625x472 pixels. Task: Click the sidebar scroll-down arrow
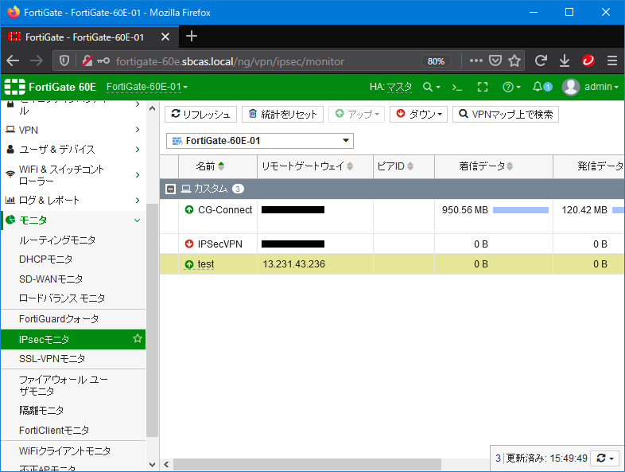(152, 464)
